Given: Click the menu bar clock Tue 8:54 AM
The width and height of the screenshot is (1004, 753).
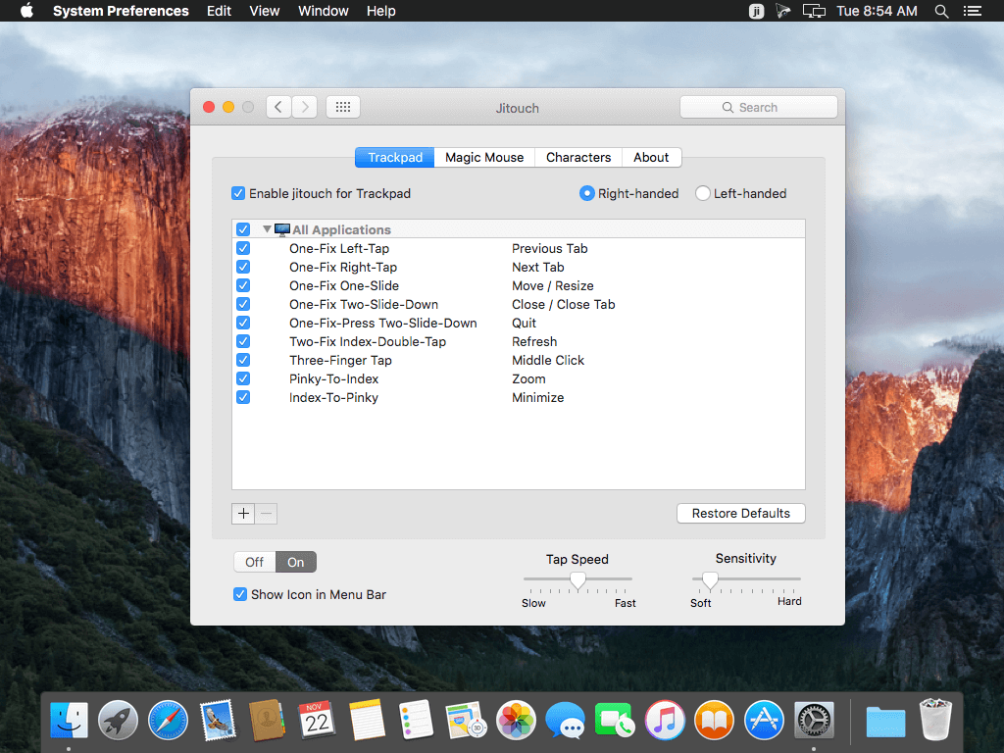Looking at the screenshot, I should click(877, 11).
